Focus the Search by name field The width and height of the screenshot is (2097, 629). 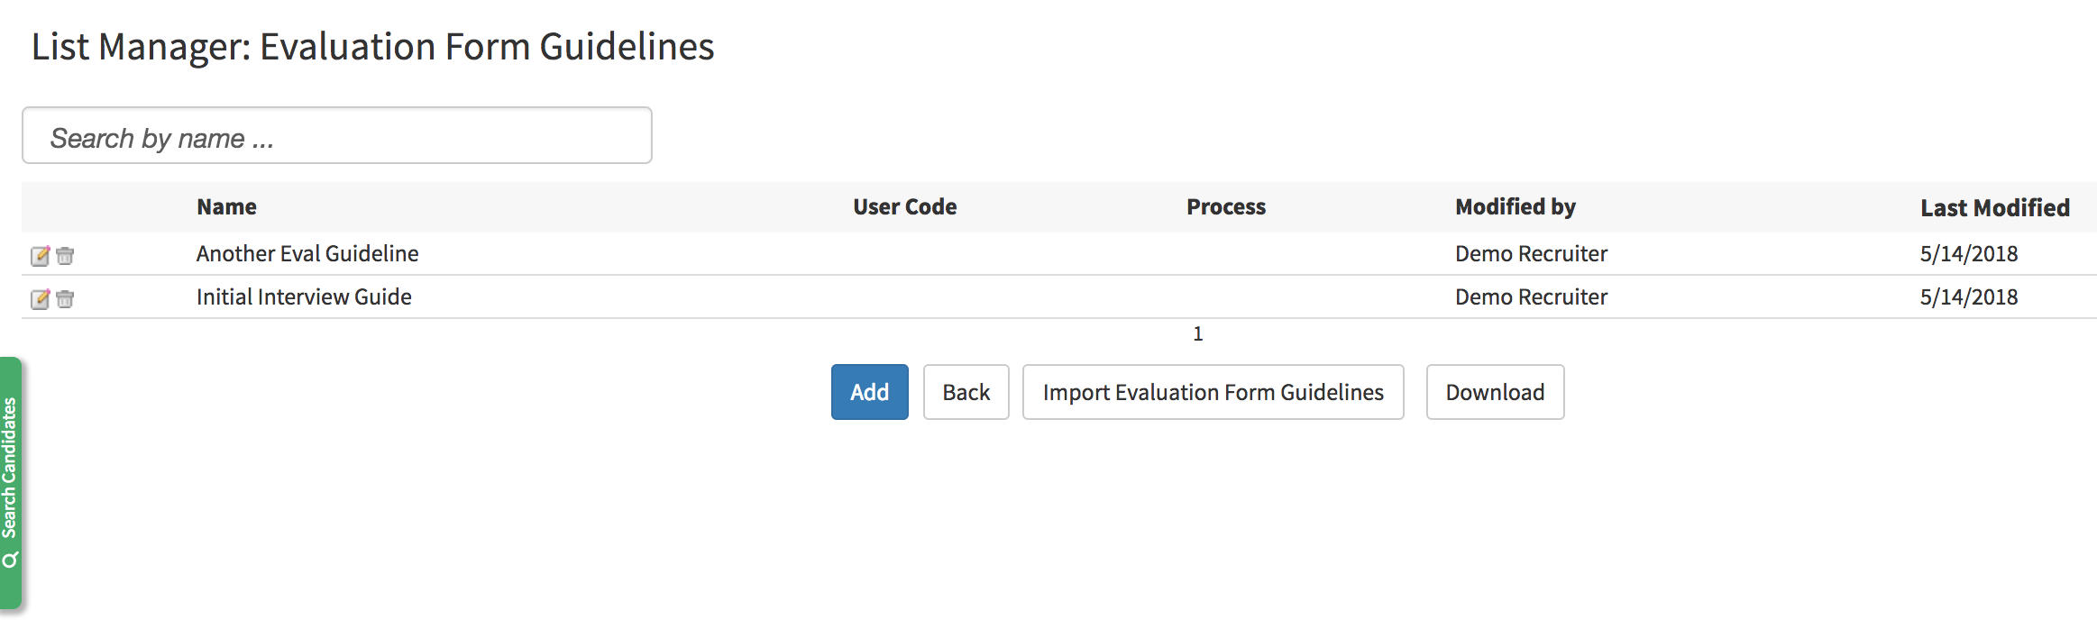coord(336,136)
